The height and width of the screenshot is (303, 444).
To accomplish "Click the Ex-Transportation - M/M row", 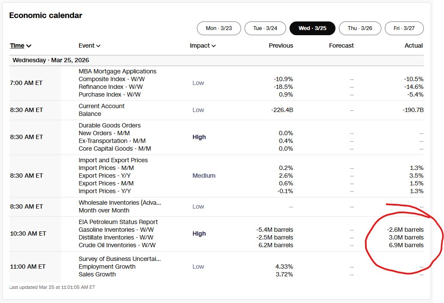I will point(112,141).
